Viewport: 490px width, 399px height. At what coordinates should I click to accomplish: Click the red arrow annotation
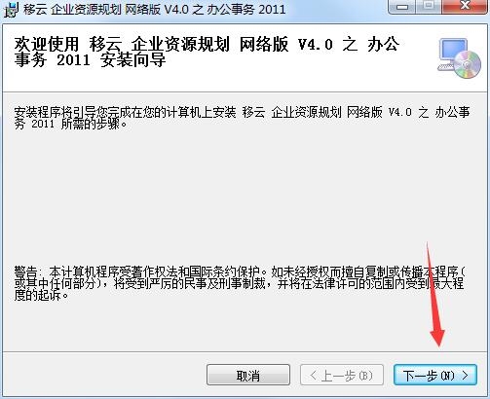(x=434, y=295)
